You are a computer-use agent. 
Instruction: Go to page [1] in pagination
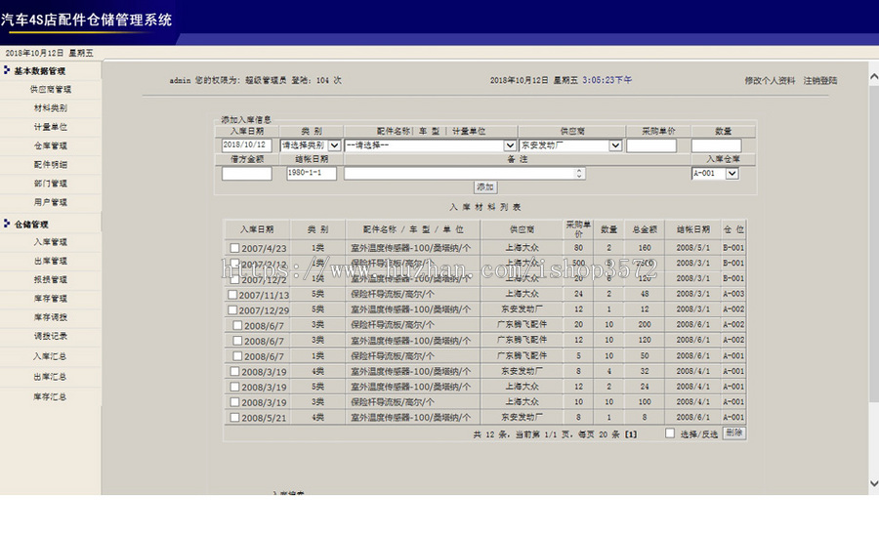(x=631, y=434)
